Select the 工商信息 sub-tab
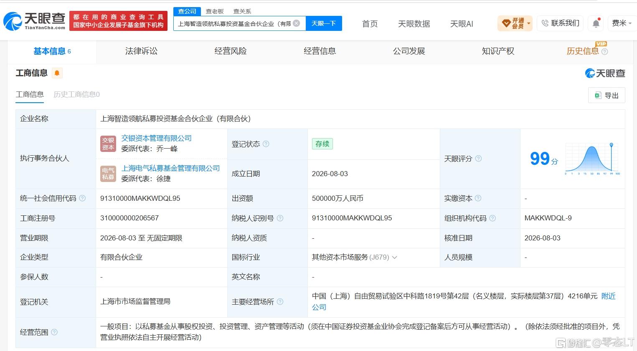Viewport: 637px width, 351px height. pos(30,94)
